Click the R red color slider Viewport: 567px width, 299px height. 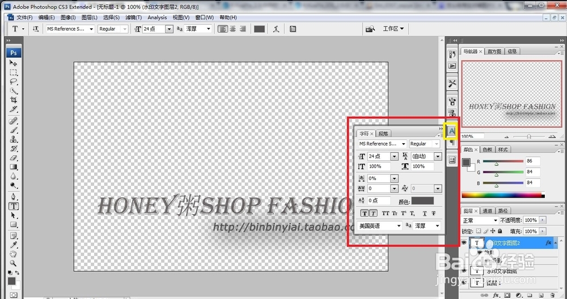(503, 161)
